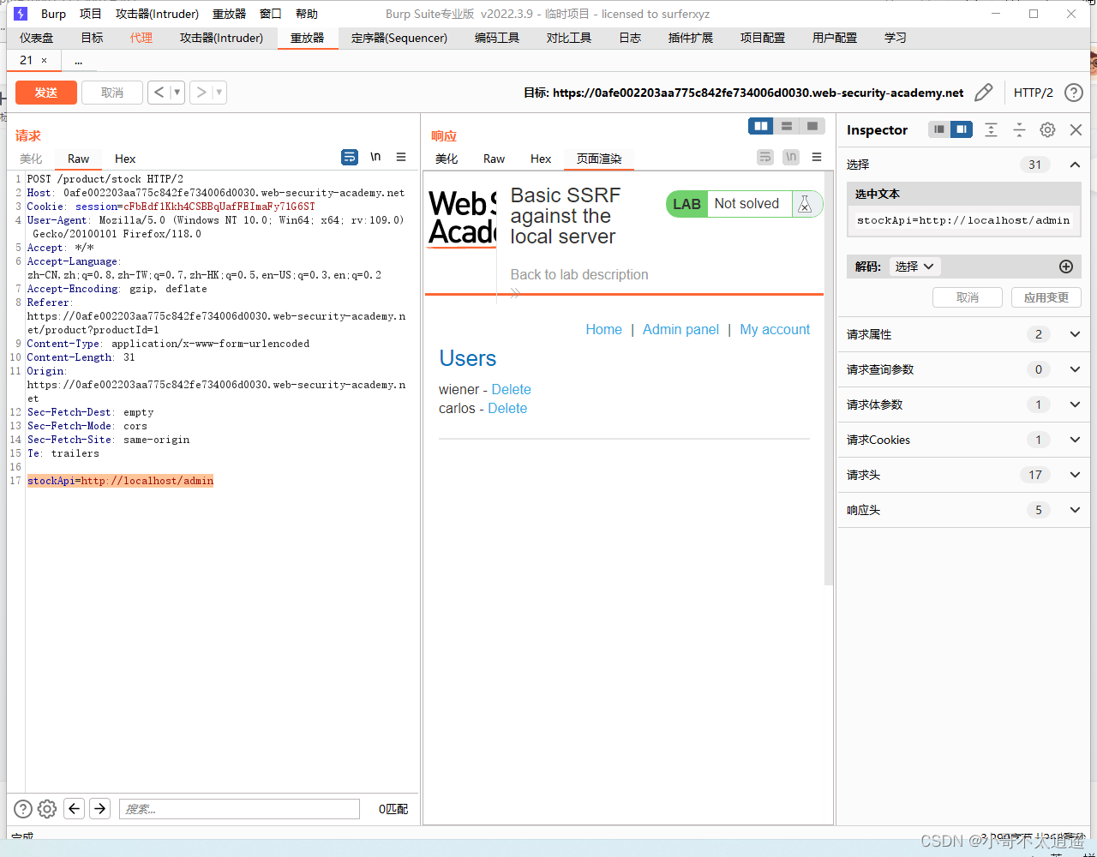Expand the 请求头 section

tap(1075, 475)
